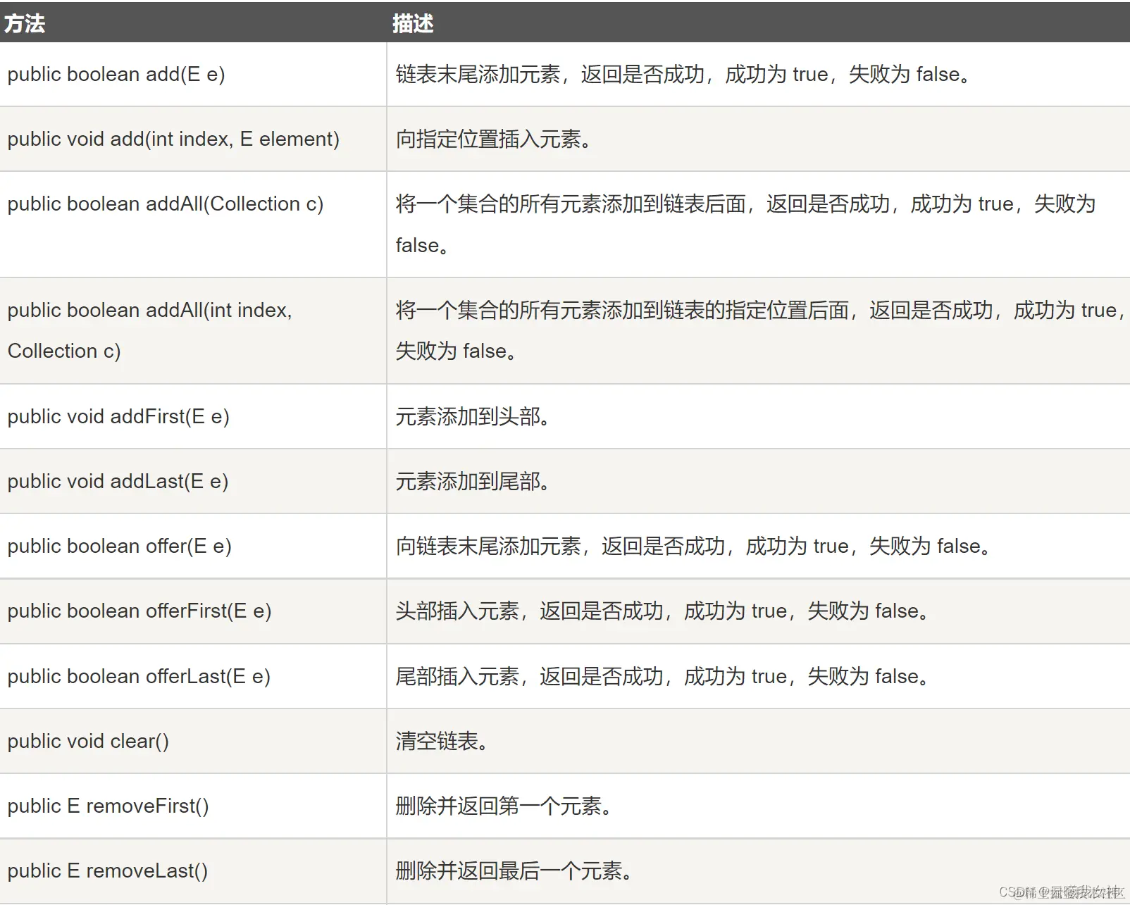Click 'public void add(int index, E element)' cell

click(173, 139)
